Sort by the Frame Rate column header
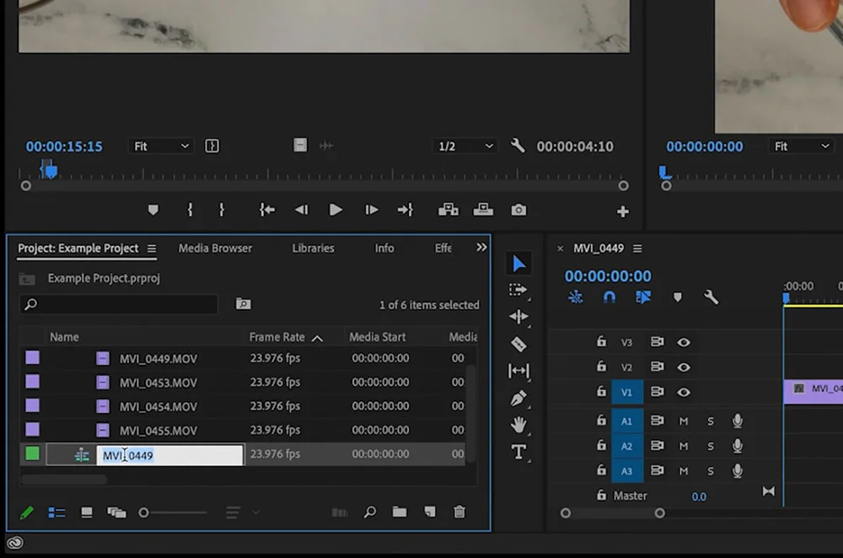Viewport: 843px width, 558px height. [x=277, y=337]
